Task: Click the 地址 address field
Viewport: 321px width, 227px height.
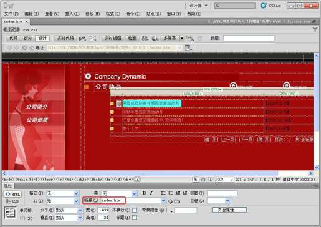Action: point(114,47)
